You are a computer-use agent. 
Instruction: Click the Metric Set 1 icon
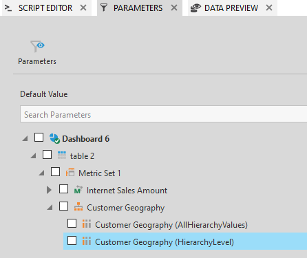coord(70,172)
